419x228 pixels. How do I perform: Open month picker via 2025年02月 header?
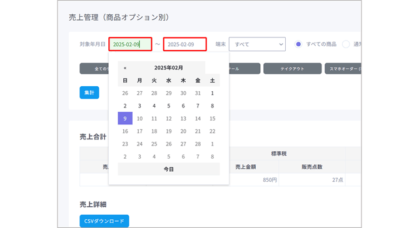pyautogui.click(x=169, y=68)
